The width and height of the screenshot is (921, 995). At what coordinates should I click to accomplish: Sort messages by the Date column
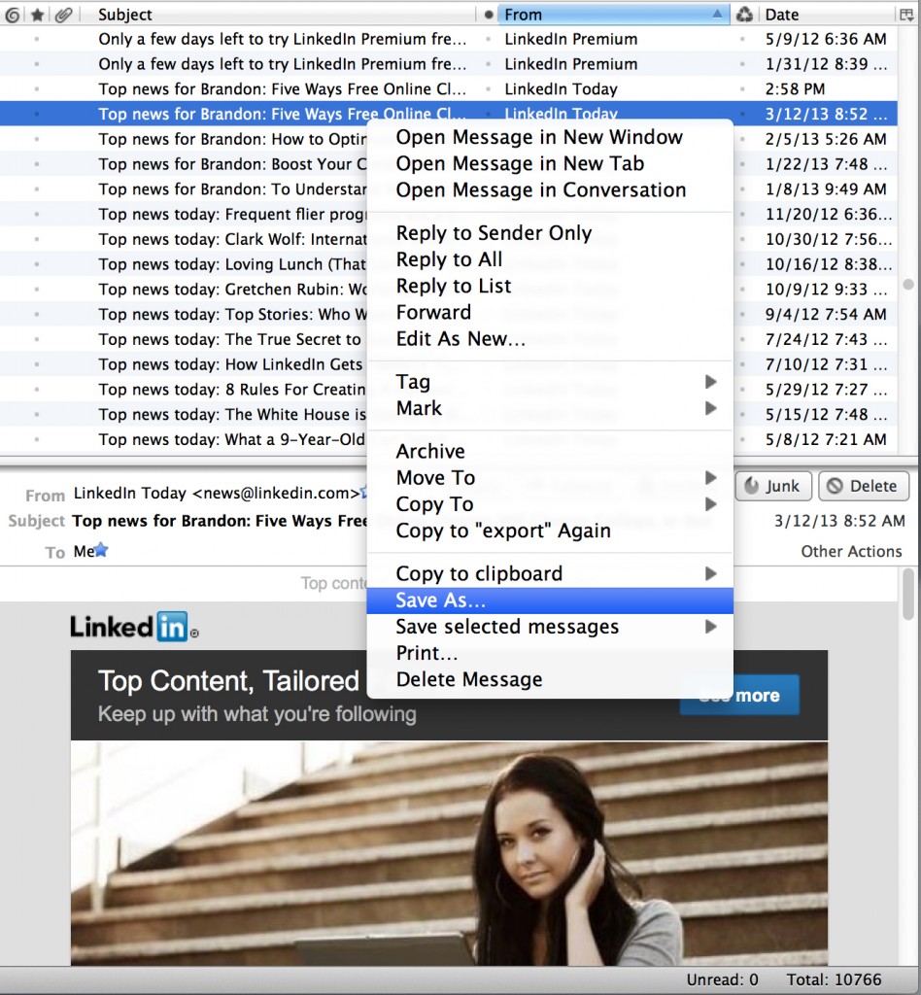[826, 14]
